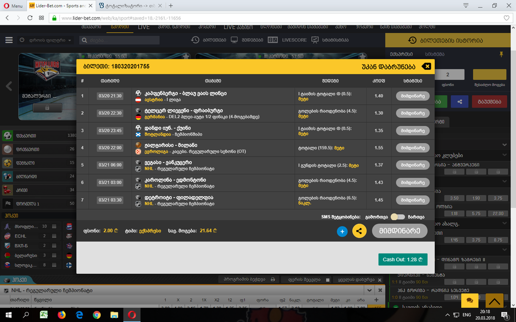
Task: Open the Opera Menu button
Action: [x=13, y=6]
